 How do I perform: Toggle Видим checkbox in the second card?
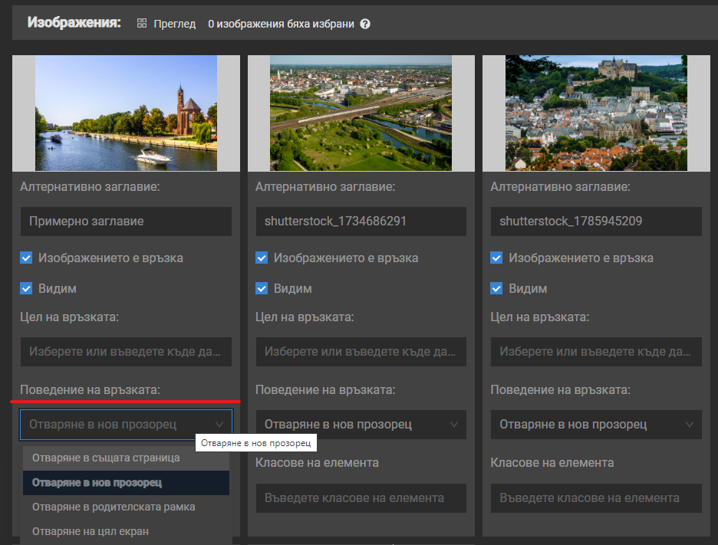262,289
